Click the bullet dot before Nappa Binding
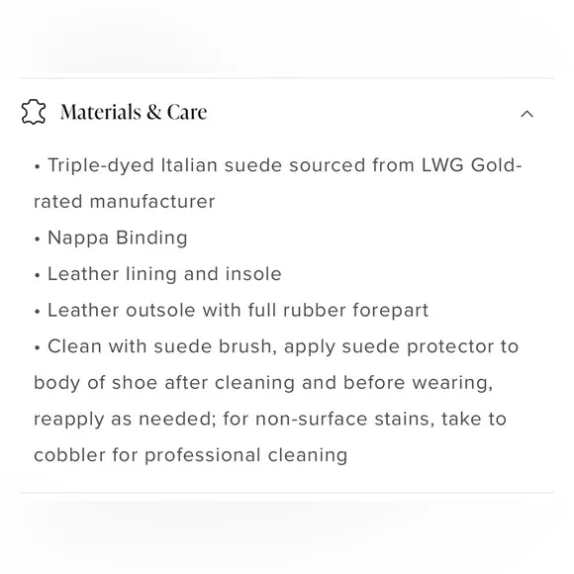The width and height of the screenshot is (574, 574). click(37, 239)
